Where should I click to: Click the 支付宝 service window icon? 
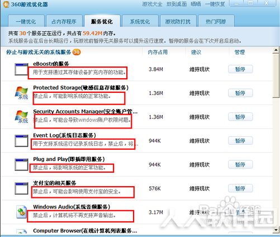tap(21, 188)
